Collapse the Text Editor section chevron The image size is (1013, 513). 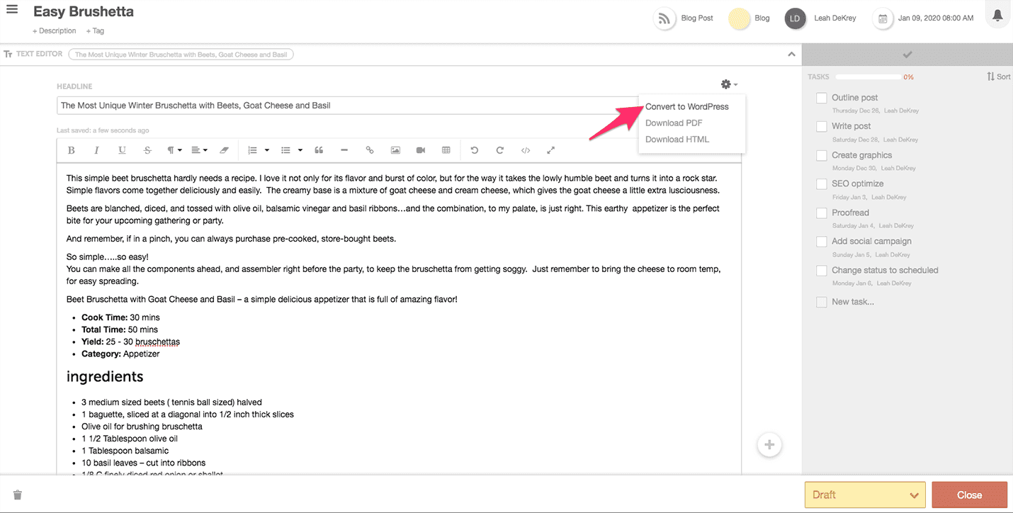[x=791, y=54]
